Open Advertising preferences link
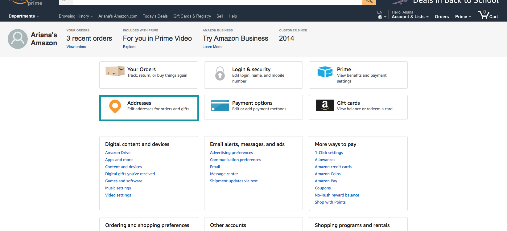Viewport: 507px width, 231px height. click(231, 152)
